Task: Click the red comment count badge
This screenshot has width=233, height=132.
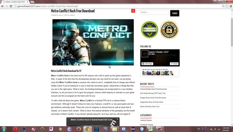Action: [x=133, y=11]
